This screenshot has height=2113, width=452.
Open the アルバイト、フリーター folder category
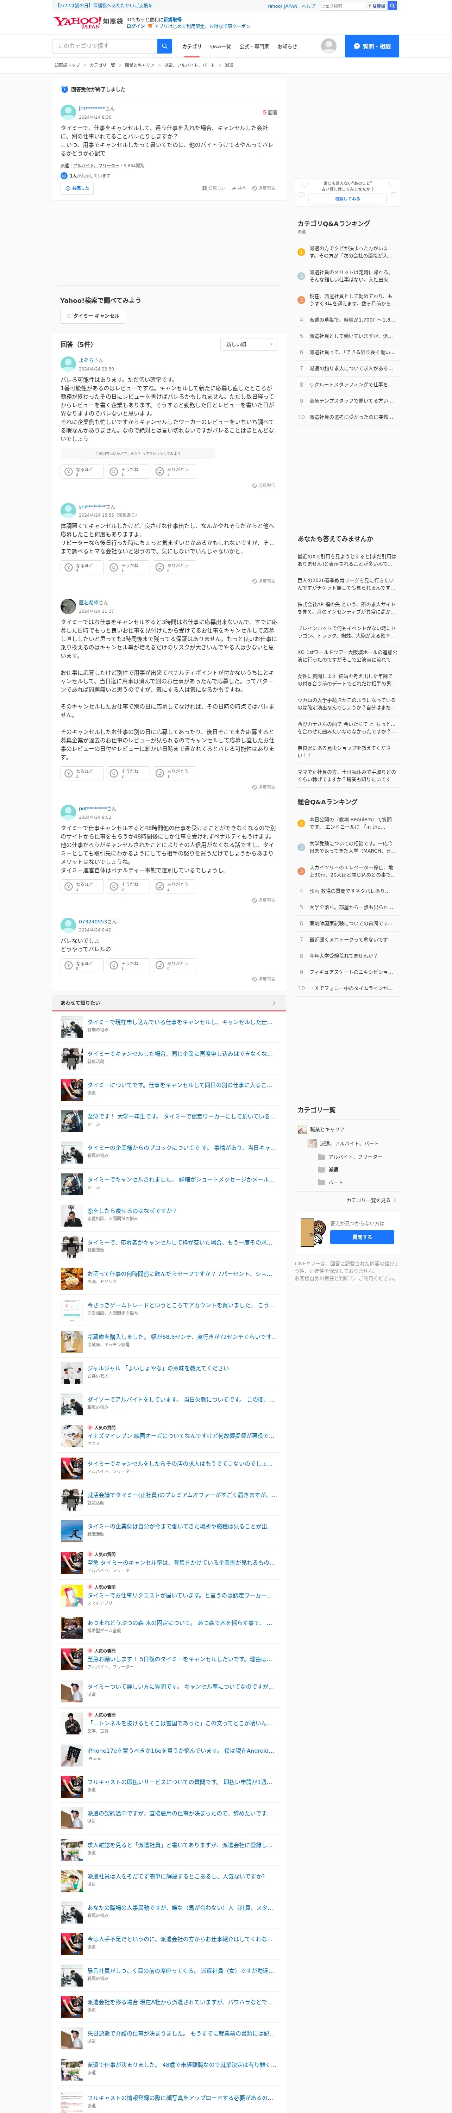[x=350, y=1156]
